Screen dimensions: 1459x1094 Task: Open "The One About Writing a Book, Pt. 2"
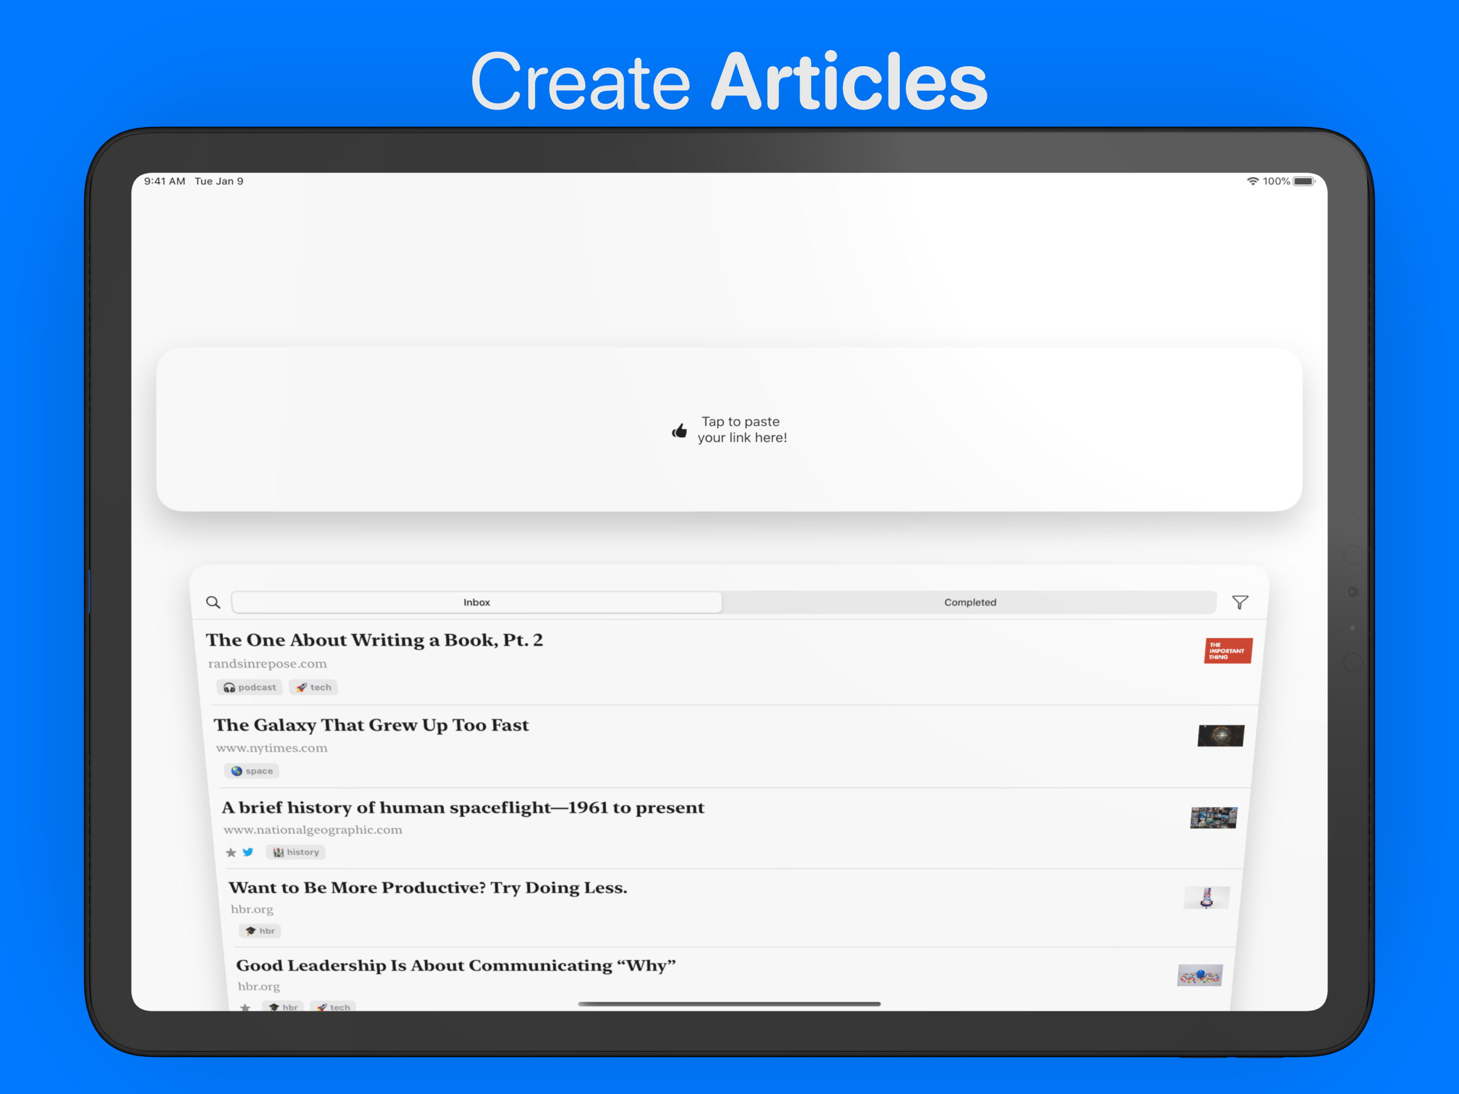pyautogui.click(x=374, y=640)
